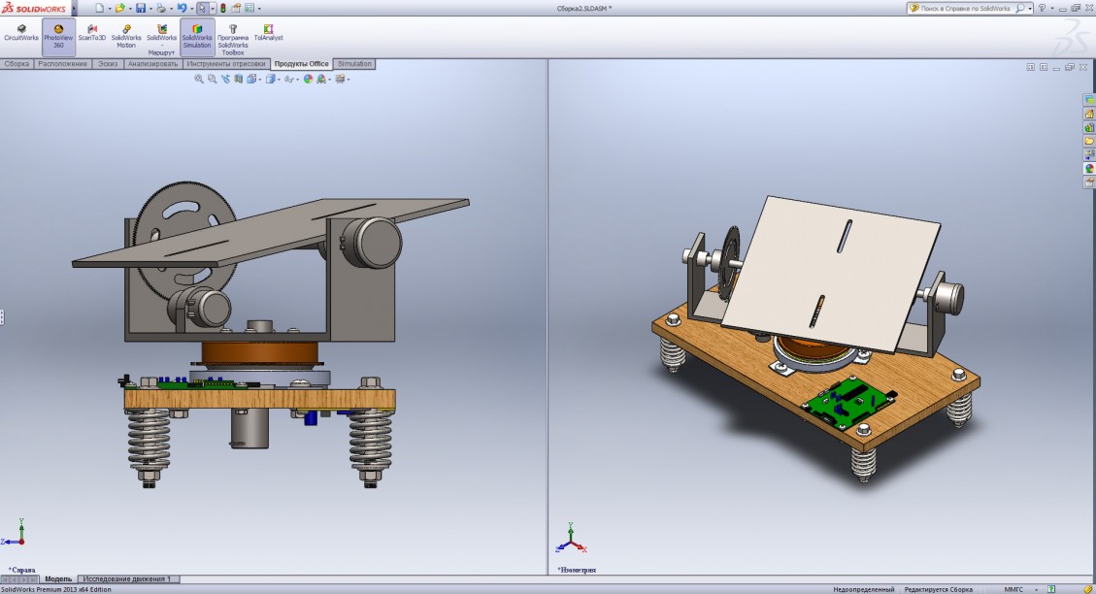Expand the Undo dropdown arrow
This screenshot has height=594, width=1096.
click(191, 8)
